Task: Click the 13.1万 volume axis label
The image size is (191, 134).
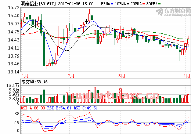Action: pyautogui.click(x=13, y=86)
